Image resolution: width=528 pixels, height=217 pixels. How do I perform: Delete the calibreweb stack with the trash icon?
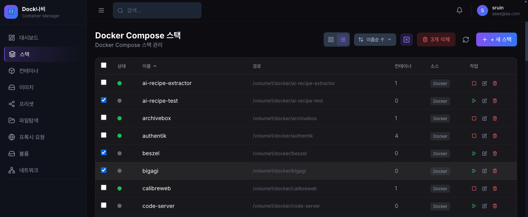495,189
